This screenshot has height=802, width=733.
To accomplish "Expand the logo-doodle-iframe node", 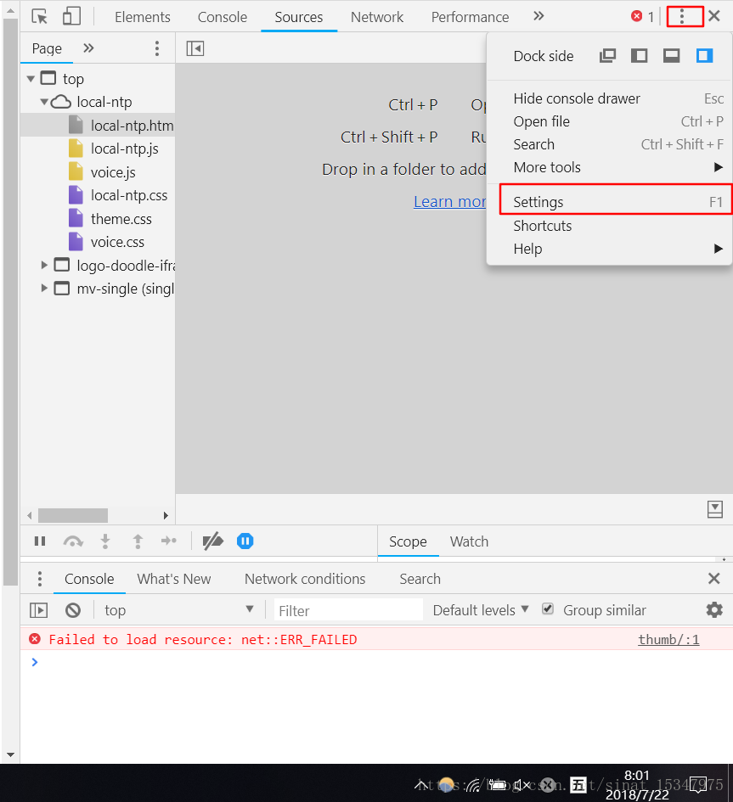I will click(44, 265).
